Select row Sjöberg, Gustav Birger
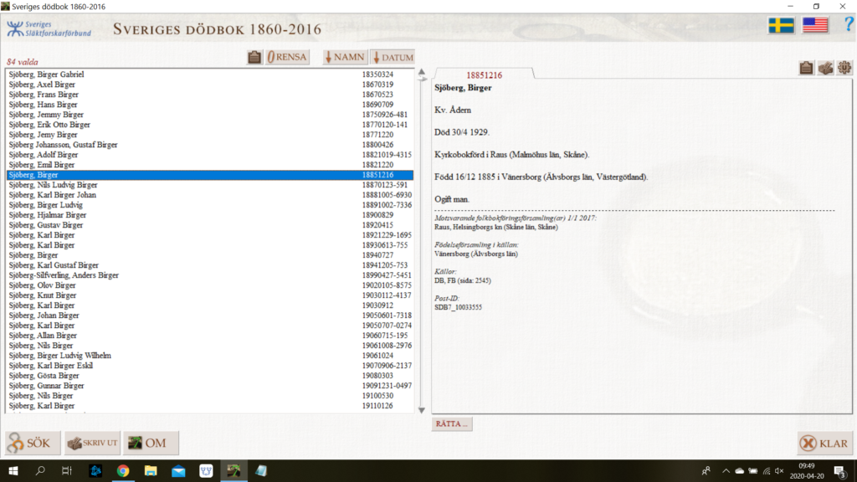 pos(210,225)
